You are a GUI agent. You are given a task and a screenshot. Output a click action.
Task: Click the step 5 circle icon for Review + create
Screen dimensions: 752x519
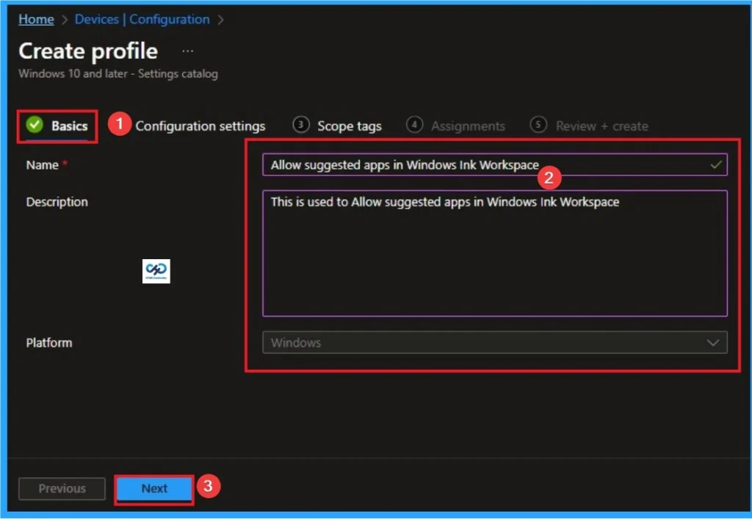point(539,126)
